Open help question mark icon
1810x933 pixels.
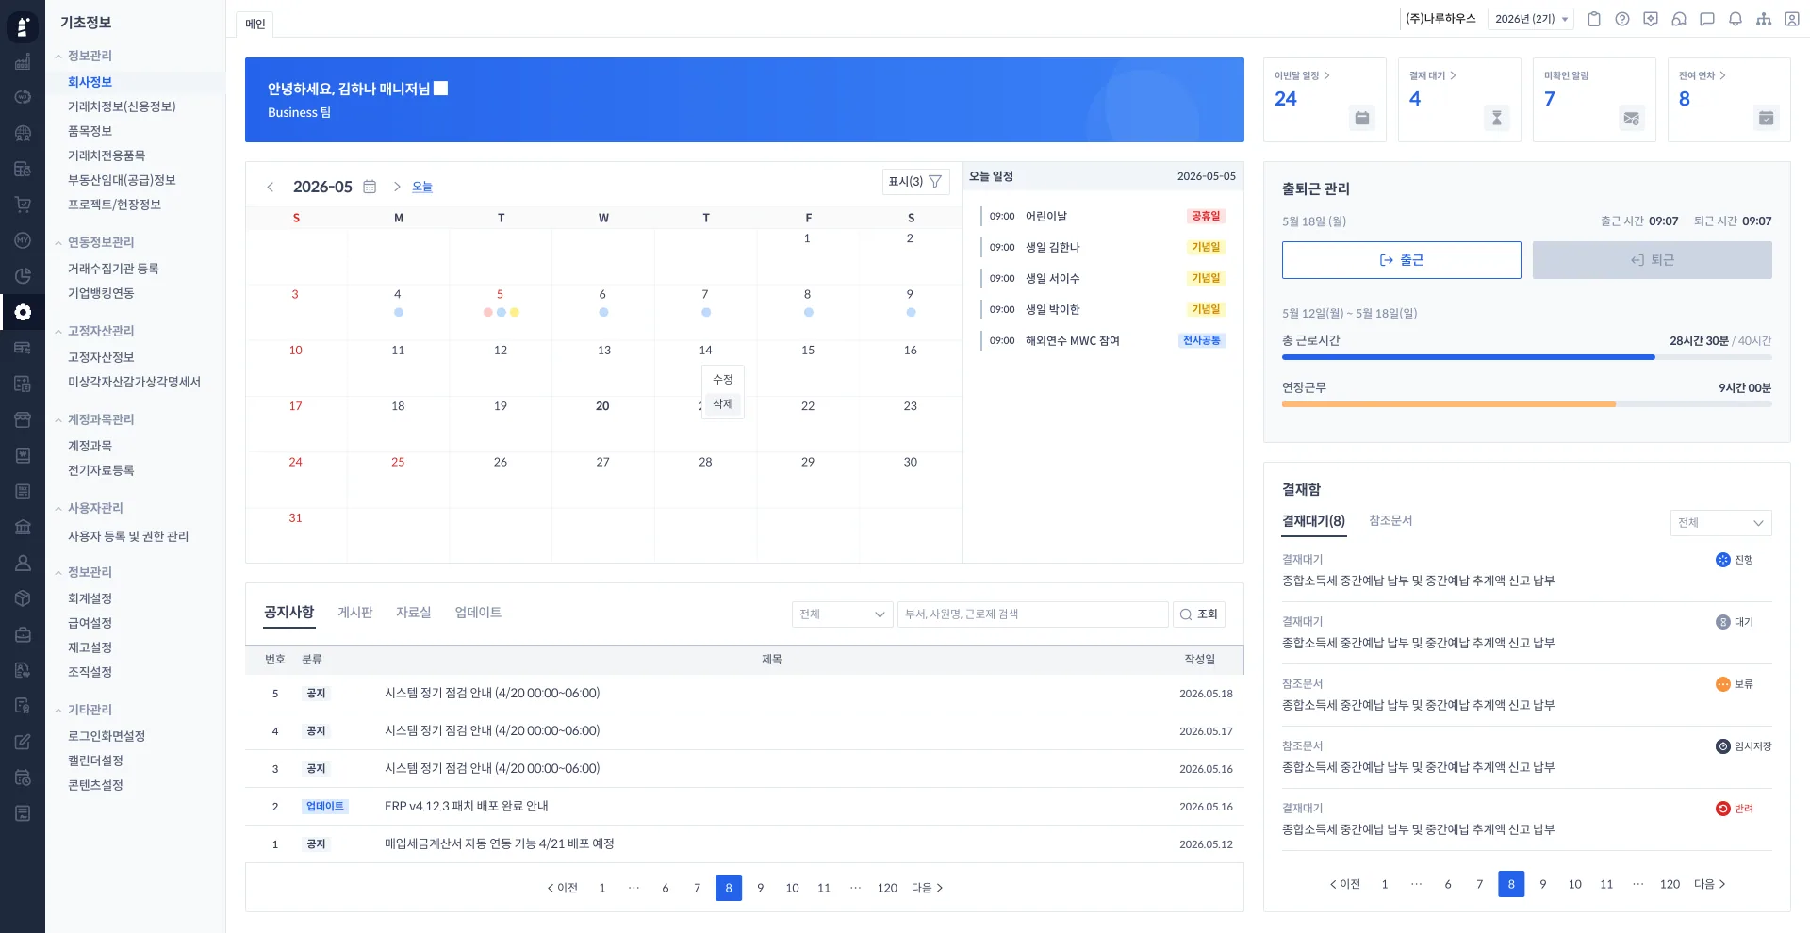point(1622,19)
